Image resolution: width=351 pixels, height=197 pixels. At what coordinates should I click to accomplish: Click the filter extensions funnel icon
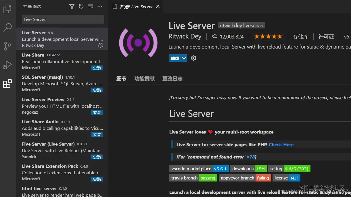pyautogui.click(x=72, y=6)
